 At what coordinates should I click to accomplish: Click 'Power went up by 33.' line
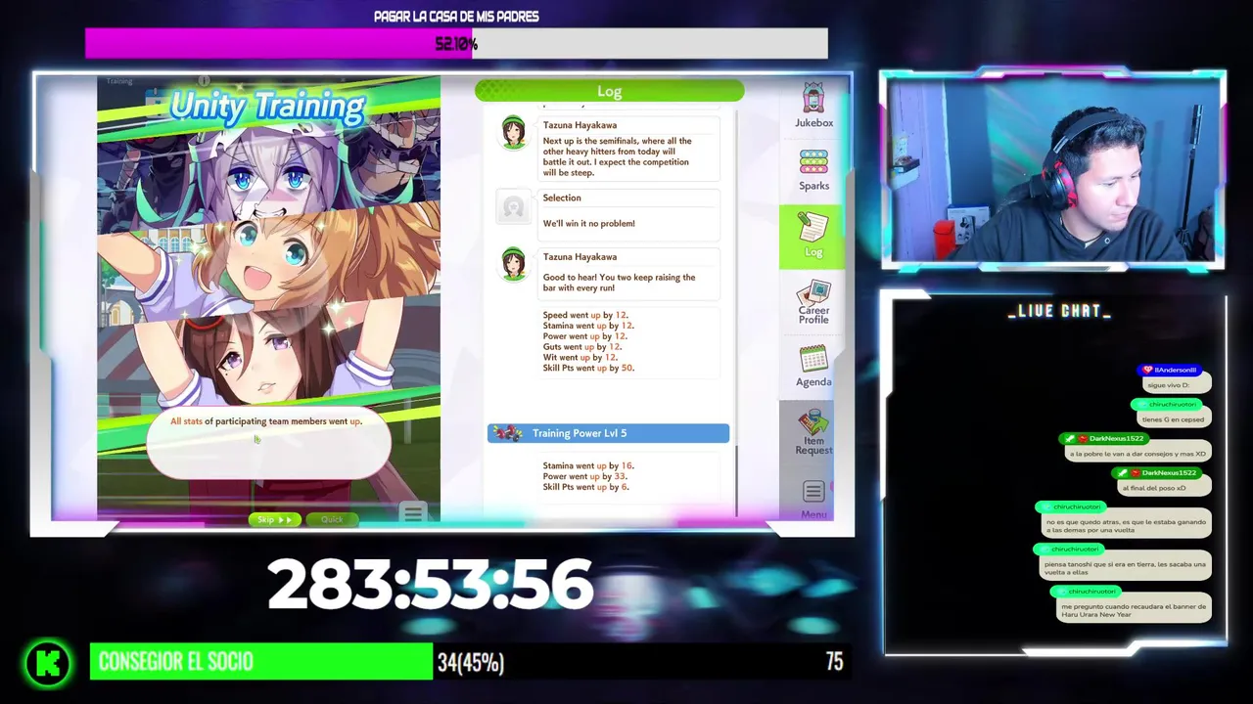coord(585,476)
